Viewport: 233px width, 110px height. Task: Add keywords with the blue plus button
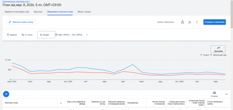(6, 94)
